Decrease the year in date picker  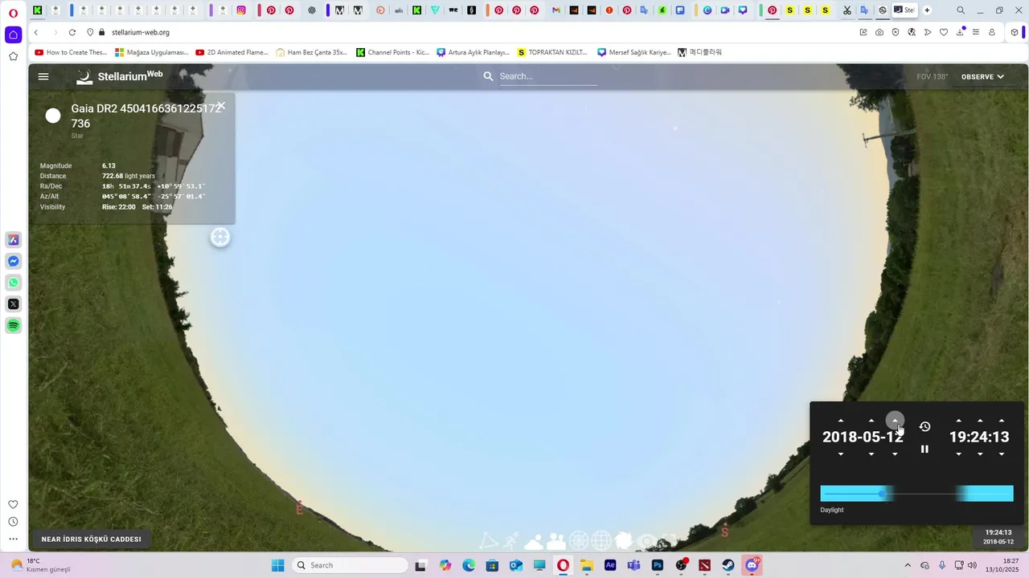pos(841,454)
